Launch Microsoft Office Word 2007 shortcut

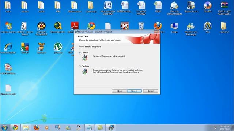click(x=108, y=8)
